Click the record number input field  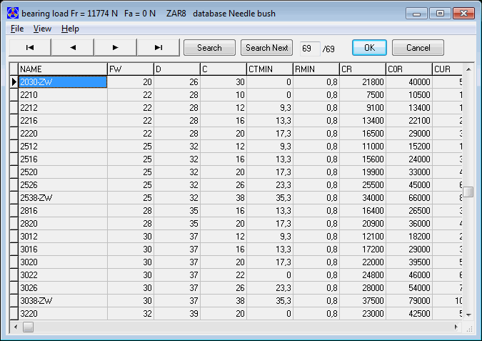(309, 48)
